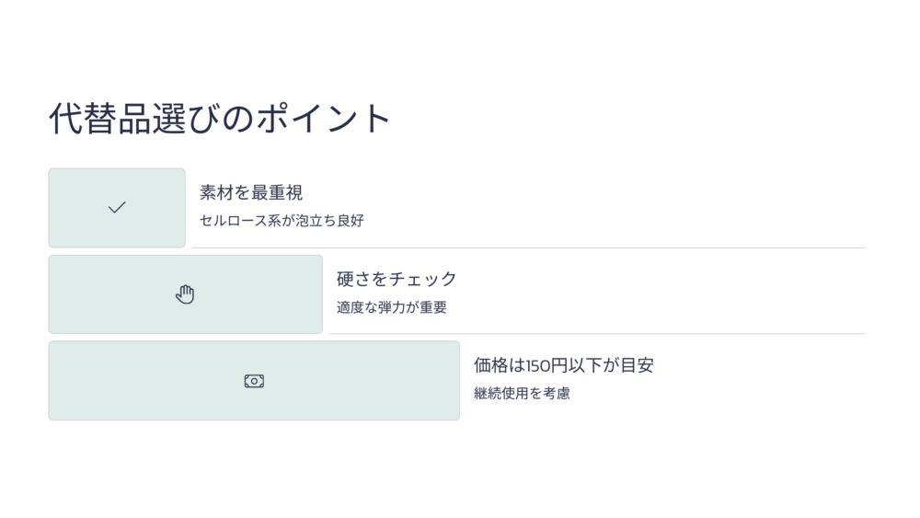Image resolution: width=920 pixels, height=518 pixels.
Task: Click the heading 硬さをチェック
Action: (397, 279)
